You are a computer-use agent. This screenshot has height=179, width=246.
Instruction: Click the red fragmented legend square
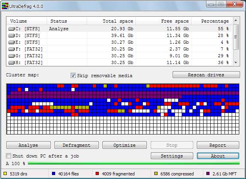point(97,173)
